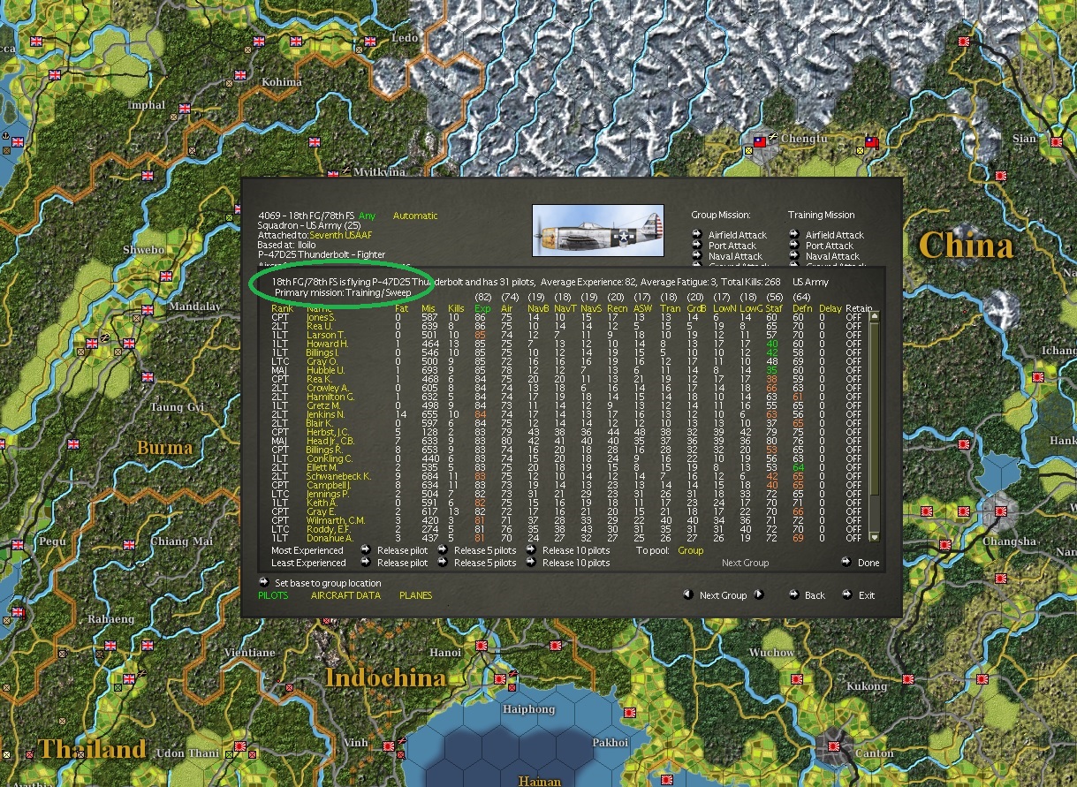The height and width of the screenshot is (787, 1077).
Task: Toggle Retain OFF for Donahue A.
Action: [x=853, y=538]
